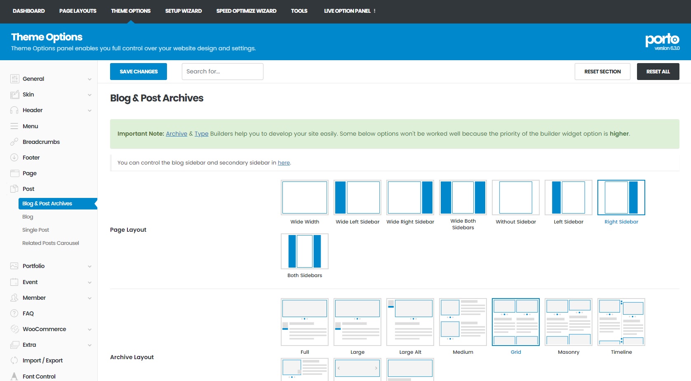Select the Wide Left Sidebar page layout
Screen dimensions: 691x381
[x=357, y=198]
